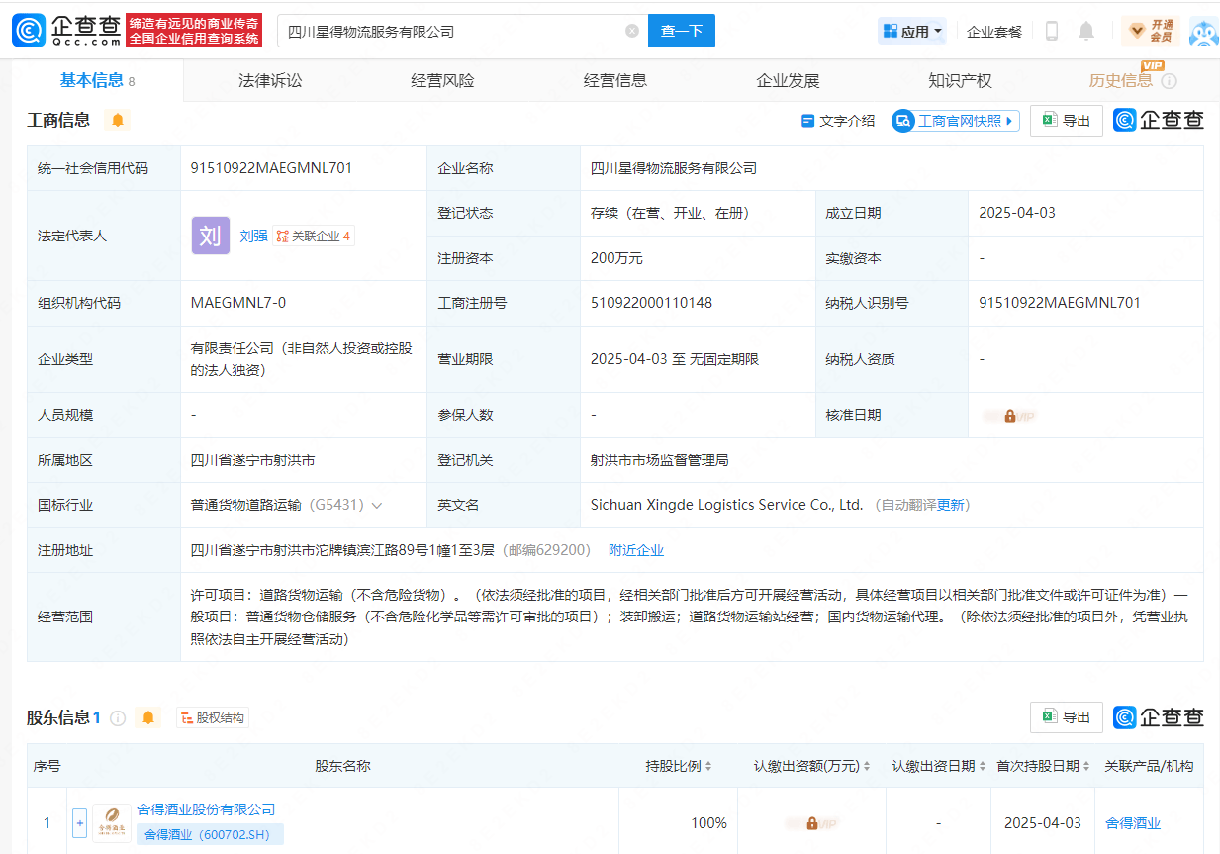
Task: Click the 查一下 search button
Action: [x=681, y=31]
